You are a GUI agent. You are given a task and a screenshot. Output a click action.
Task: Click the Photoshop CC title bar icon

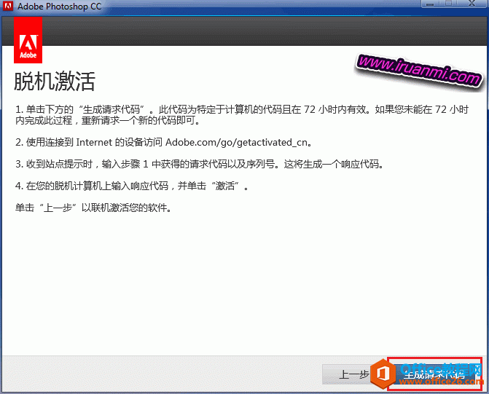click(7, 6)
